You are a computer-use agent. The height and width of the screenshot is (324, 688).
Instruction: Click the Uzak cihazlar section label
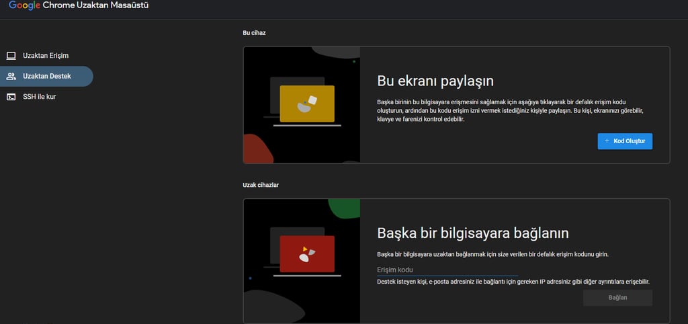[261, 185]
